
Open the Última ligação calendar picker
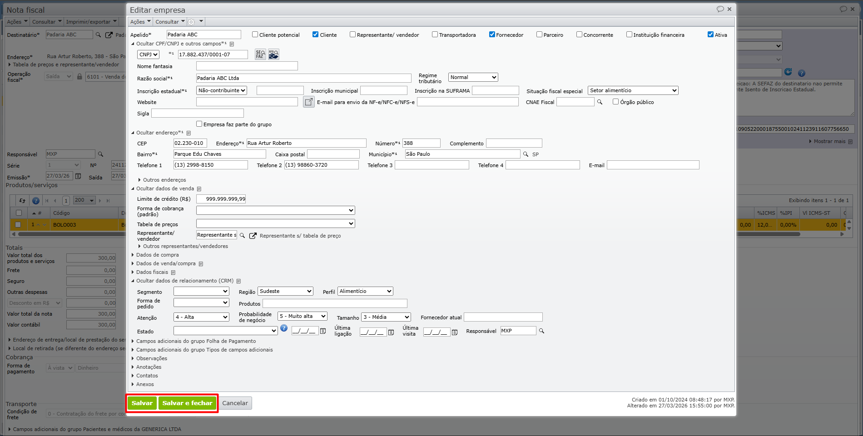tap(391, 332)
